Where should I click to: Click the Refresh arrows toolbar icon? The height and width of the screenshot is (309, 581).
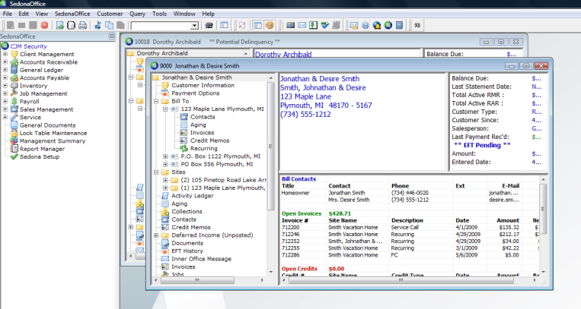242,26
